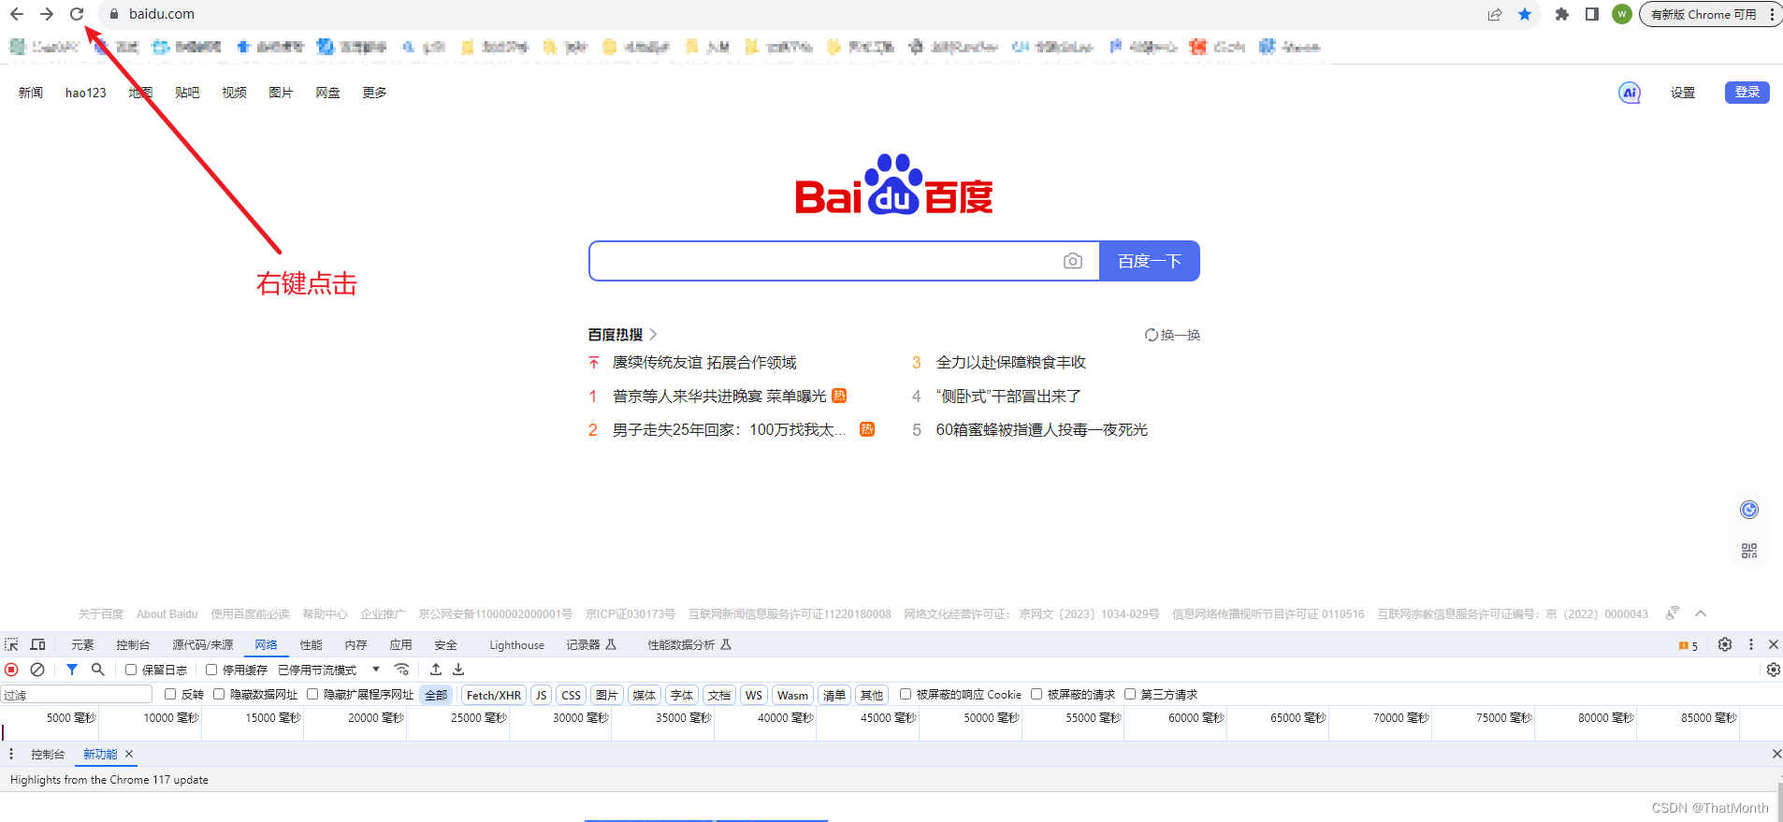Open network panel settings gear
The image size is (1783, 822).
(x=1773, y=670)
